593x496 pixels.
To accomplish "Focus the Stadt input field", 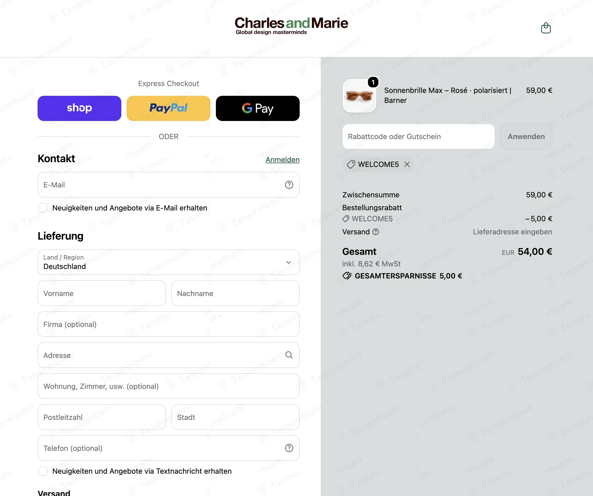I will point(235,417).
